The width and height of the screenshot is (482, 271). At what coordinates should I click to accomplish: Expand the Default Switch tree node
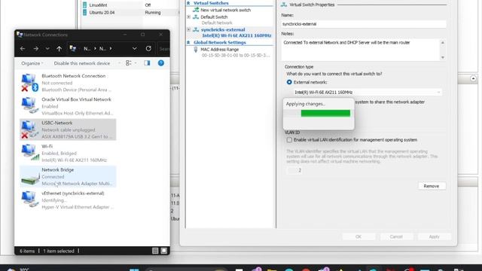point(188,17)
